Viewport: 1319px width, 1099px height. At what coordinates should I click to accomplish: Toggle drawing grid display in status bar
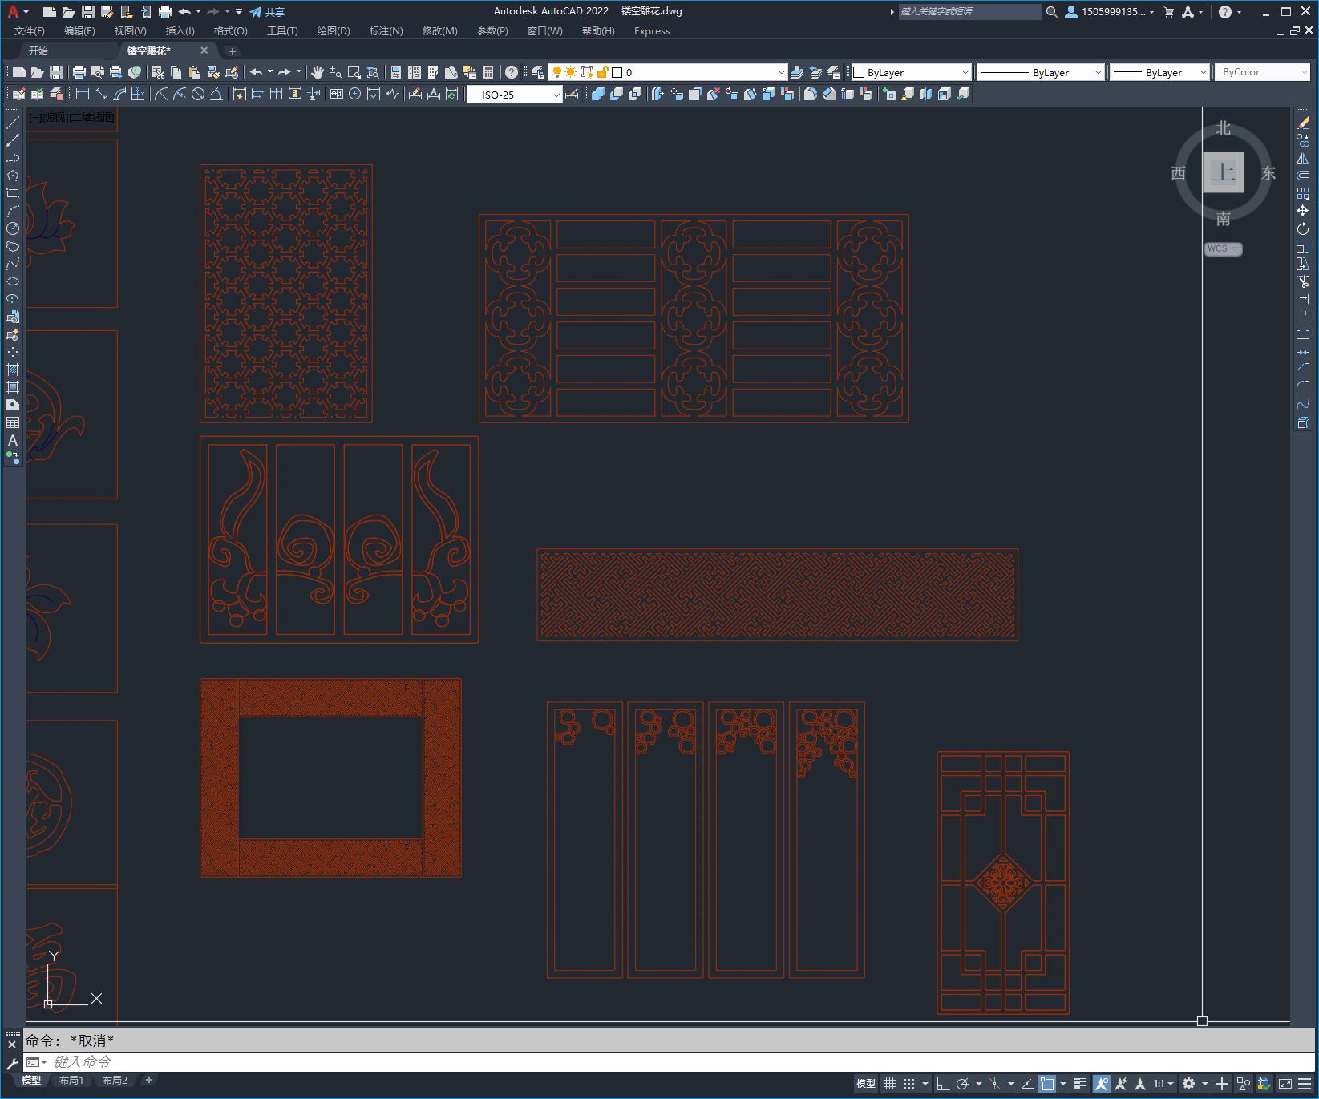pos(889,1084)
